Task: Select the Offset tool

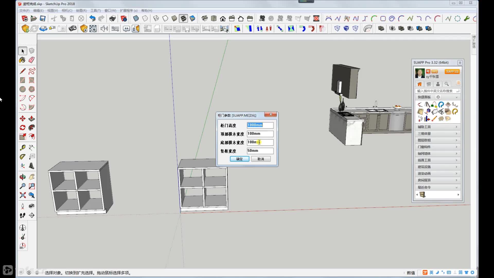Action: coord(32,136)
